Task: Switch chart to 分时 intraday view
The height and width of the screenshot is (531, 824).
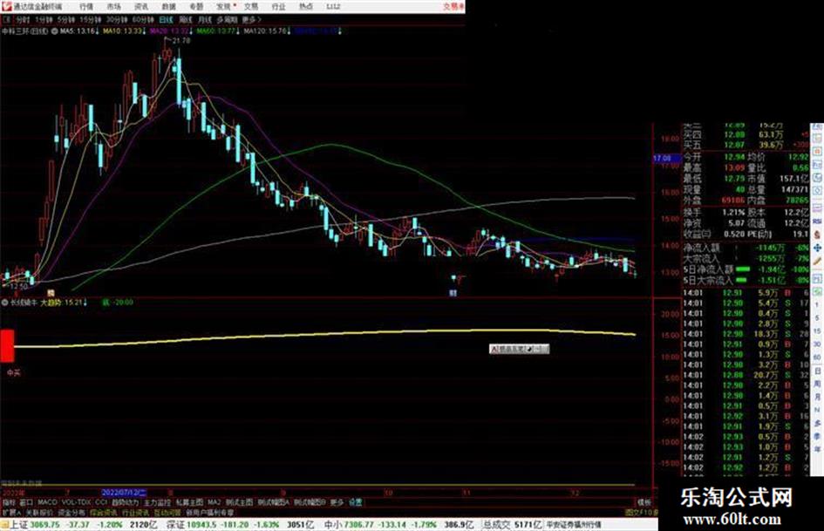Action: click(23, 19)
